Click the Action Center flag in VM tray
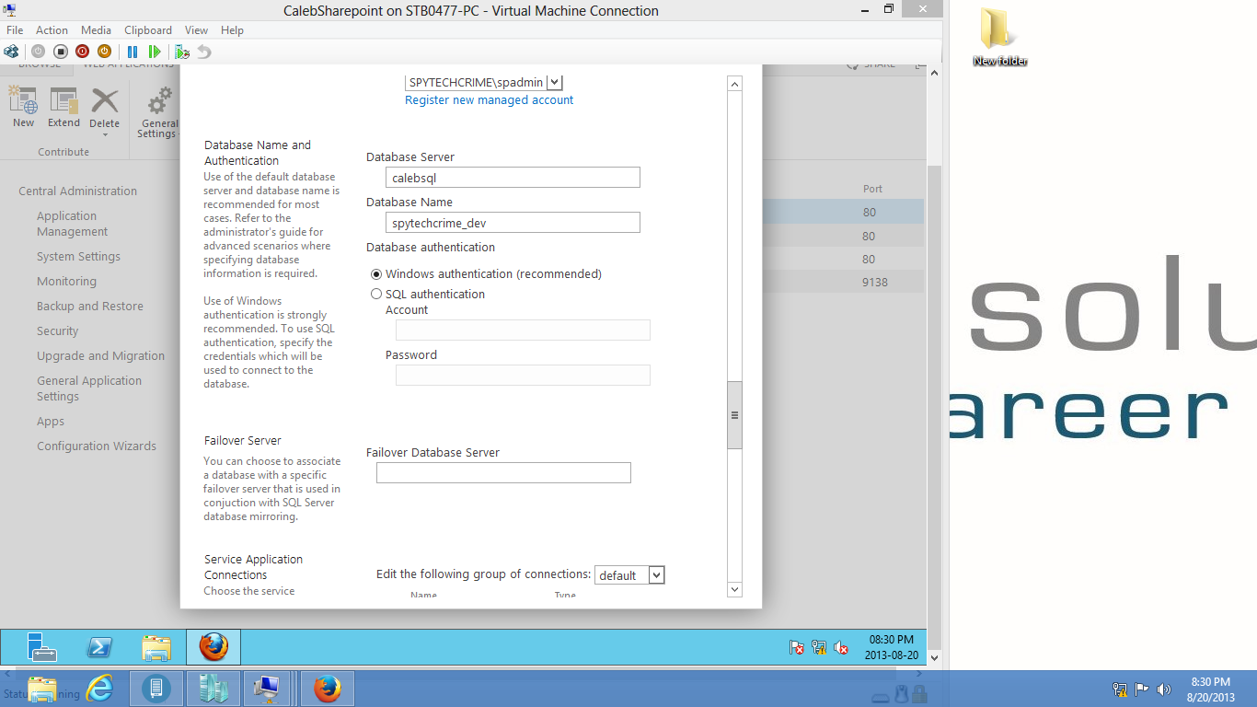This screenshot has width=1257, height=707. (797, 647)
